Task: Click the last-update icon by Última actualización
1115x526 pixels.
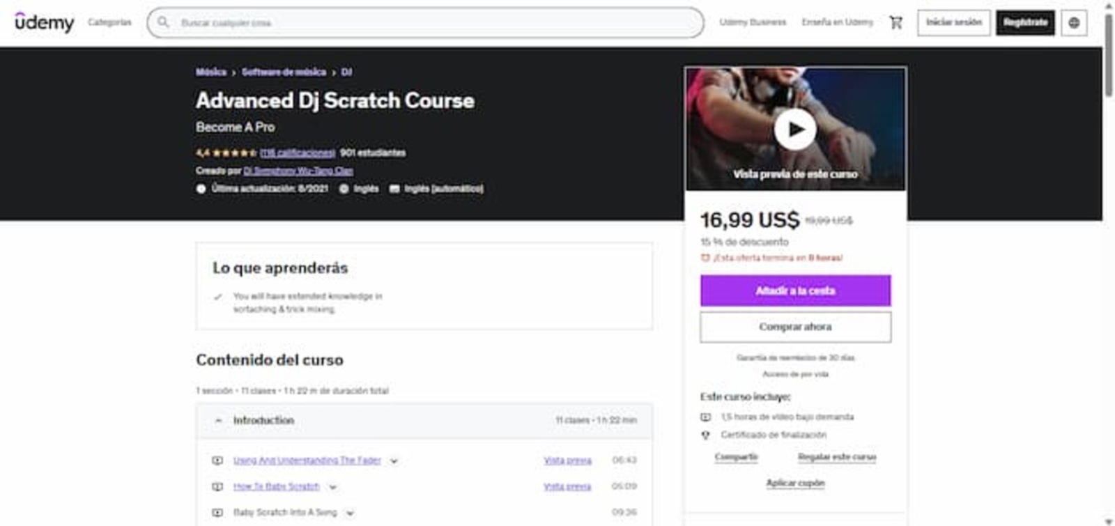Action: [x=201, y=189]
